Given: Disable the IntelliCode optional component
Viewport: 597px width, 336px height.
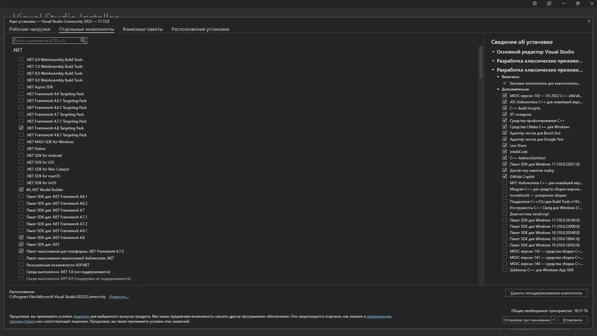Looking at the screenshot, I should (x=504, y=152).
